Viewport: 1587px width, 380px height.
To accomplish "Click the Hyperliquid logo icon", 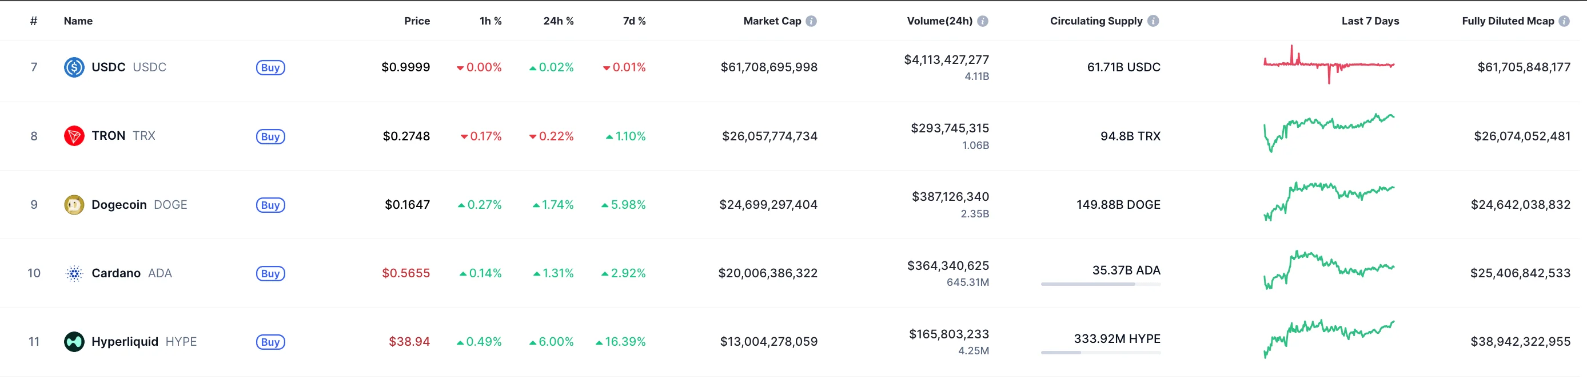I will pos(74,341).
